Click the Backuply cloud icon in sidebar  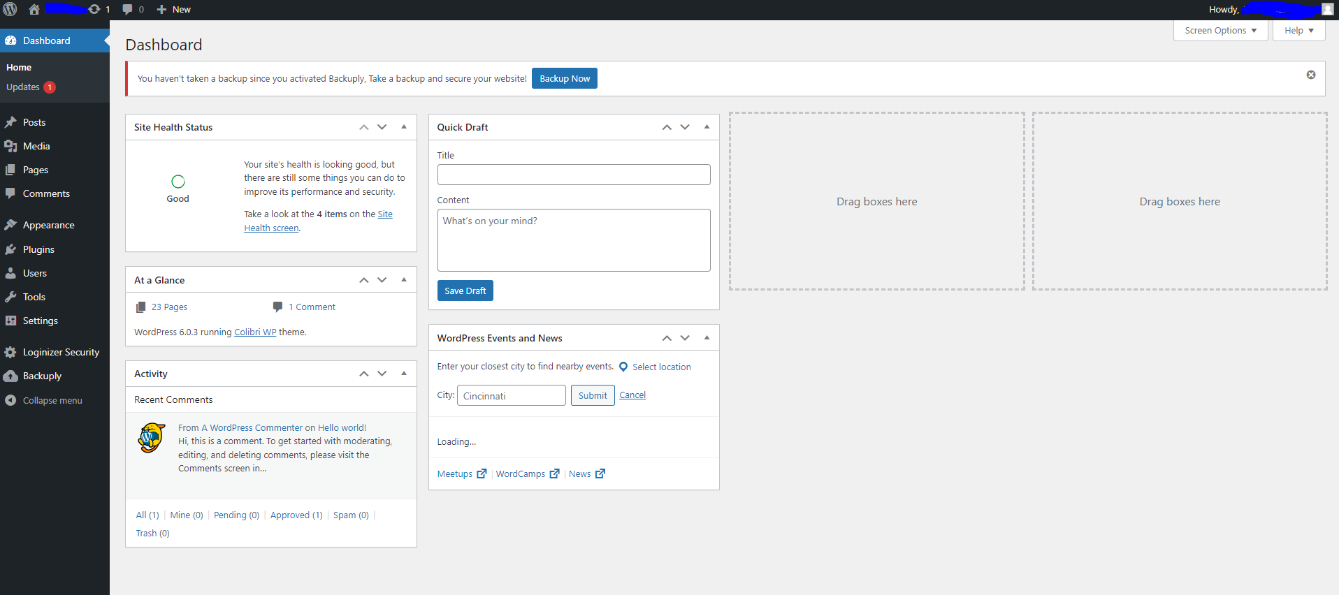coord(10,376)
